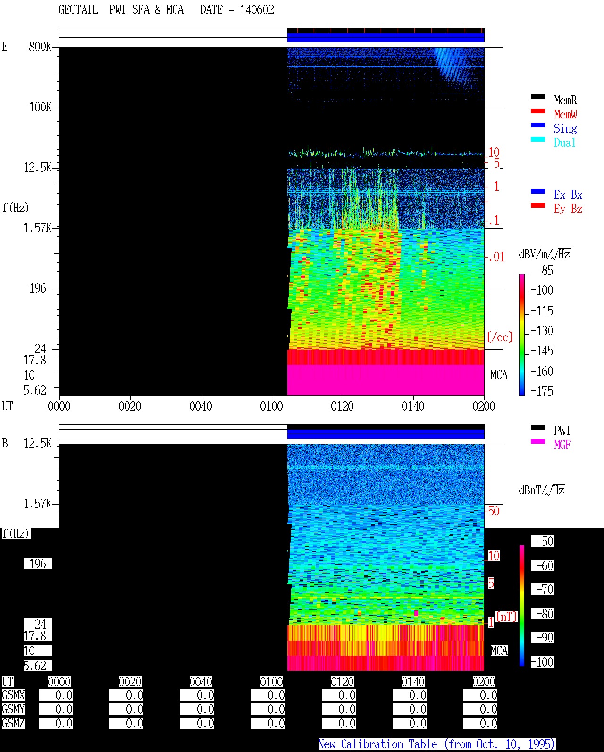Image resolution: width=604 pixels, height=752 pixels.
Task: Click the -85 tick on dBV/m color scale
Action: [x=545, y=270]
